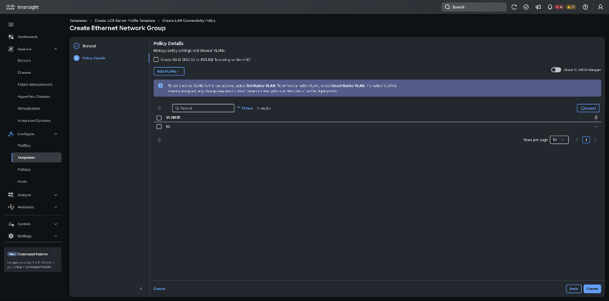The width and height of the screenshot is (609, 301).
Task: Click the Automate sidebar icon
Action: coord(11,207)
